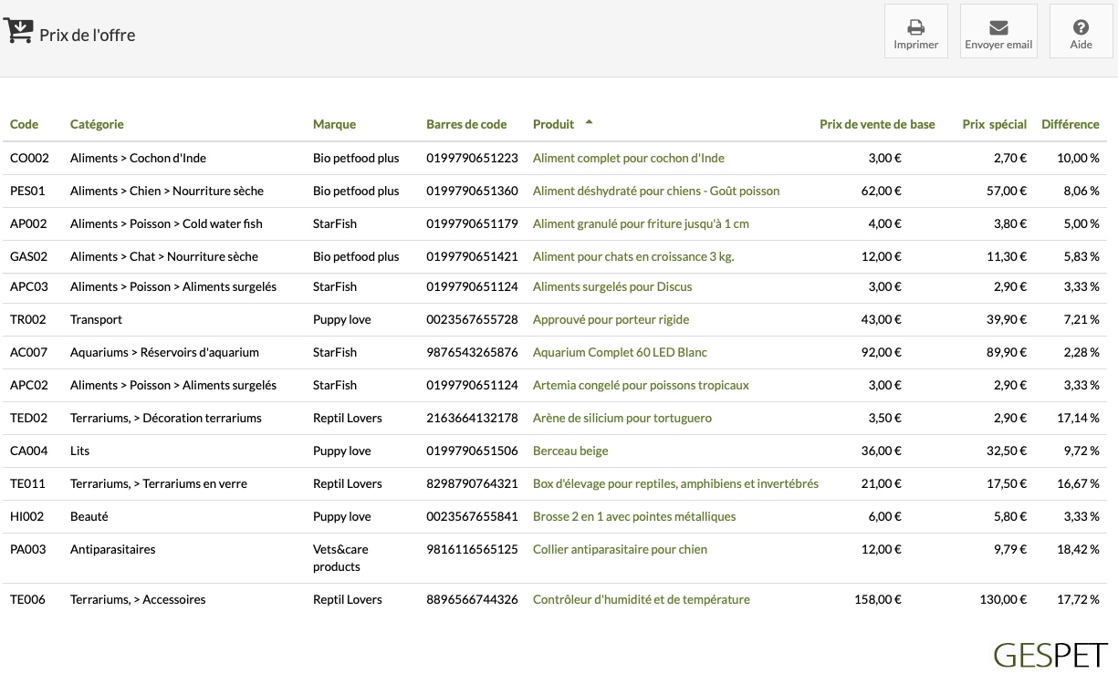Open product Aquarium Complet 60 LED Blanc

[620, 352]
